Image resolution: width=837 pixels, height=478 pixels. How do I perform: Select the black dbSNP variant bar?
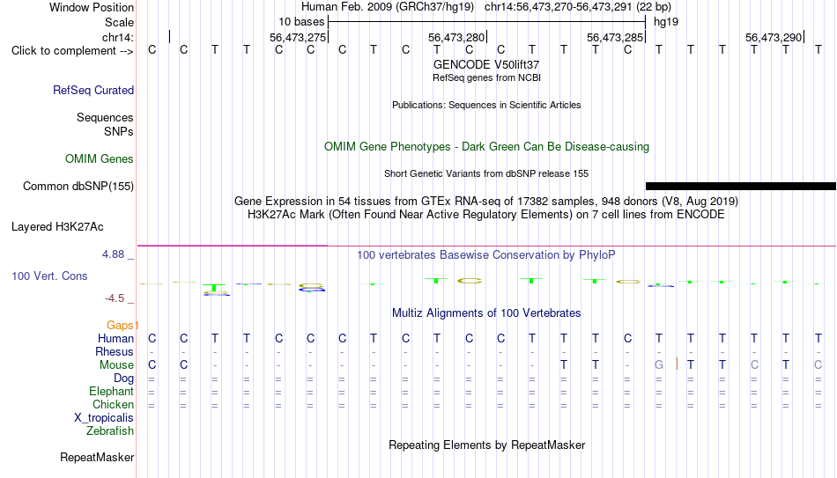(740, 187)
